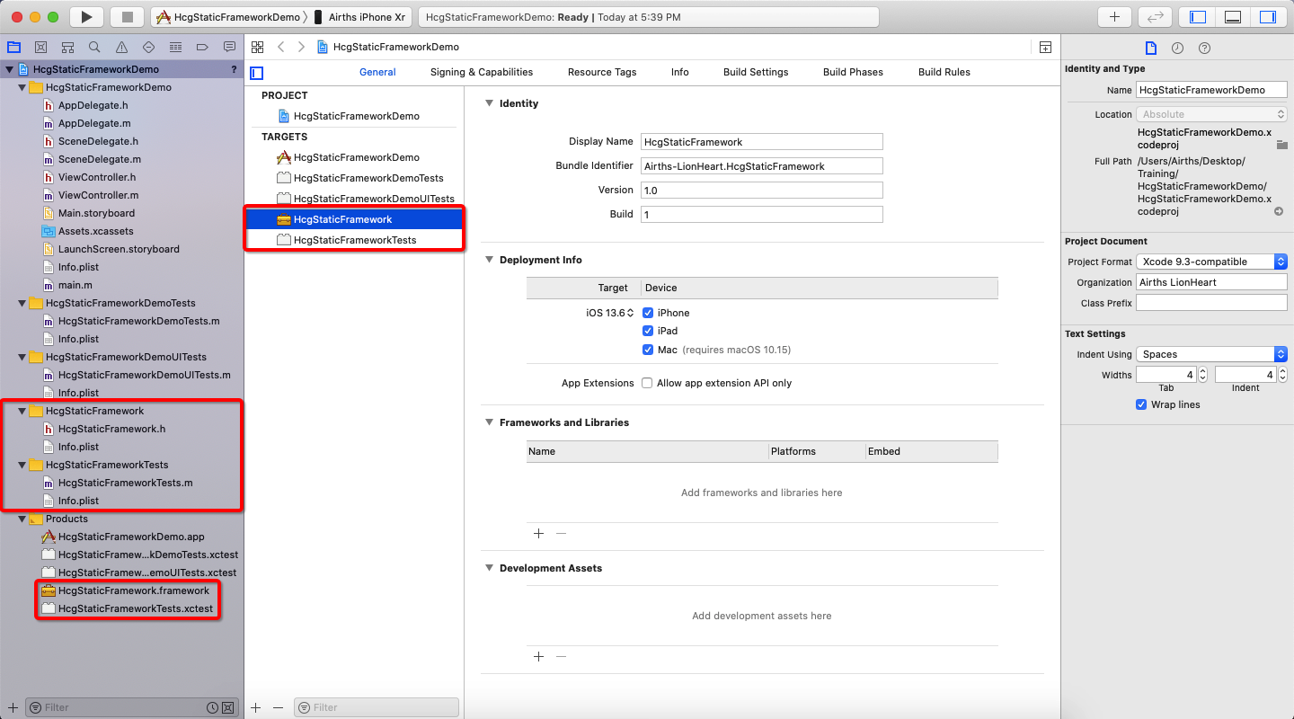Expand the Products group in navigator
This screenshot has width=1294, height=719.
pyautogui.click(x=21, y=519)
